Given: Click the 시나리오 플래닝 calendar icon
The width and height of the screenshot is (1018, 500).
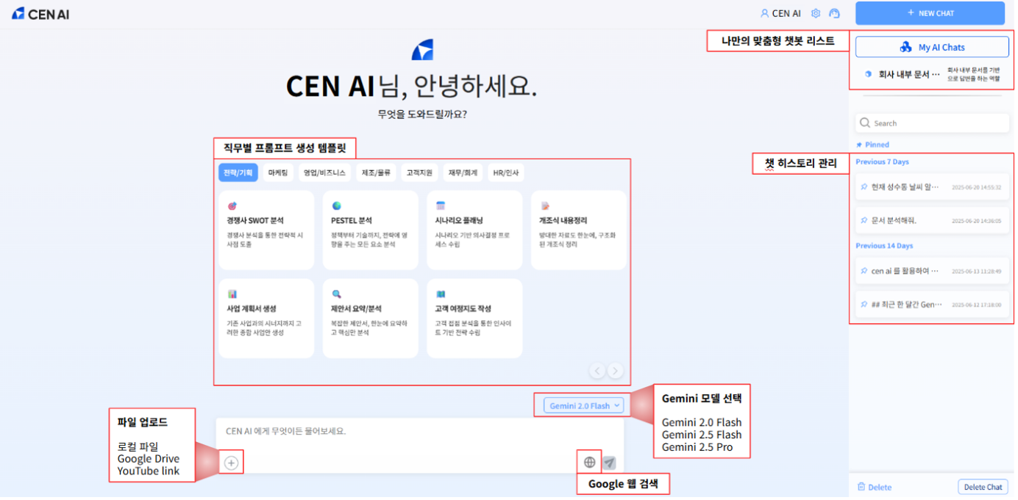Looking at the screenshot, I should [x=441, y=206].
